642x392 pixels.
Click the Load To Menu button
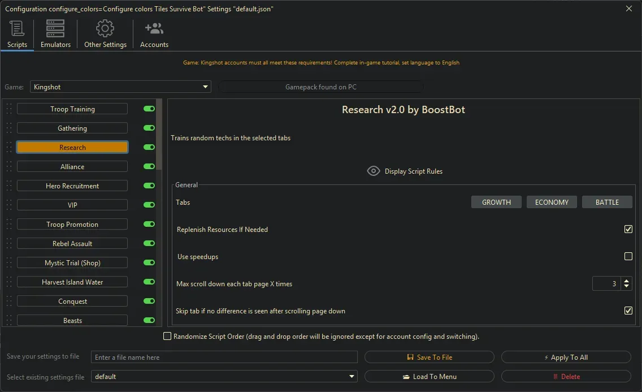(x=430, y=376)
